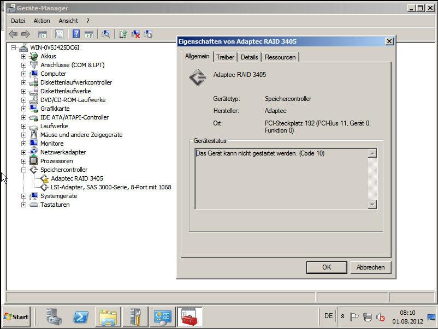Image resolution: width=438 pixels, height=329 pixels.
Task: Click the Mäuse und andere Zeigegeräte icon
Action: coord(34,135)
